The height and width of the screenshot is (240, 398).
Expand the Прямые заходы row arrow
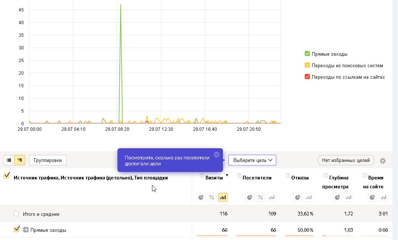click(26, 230)
